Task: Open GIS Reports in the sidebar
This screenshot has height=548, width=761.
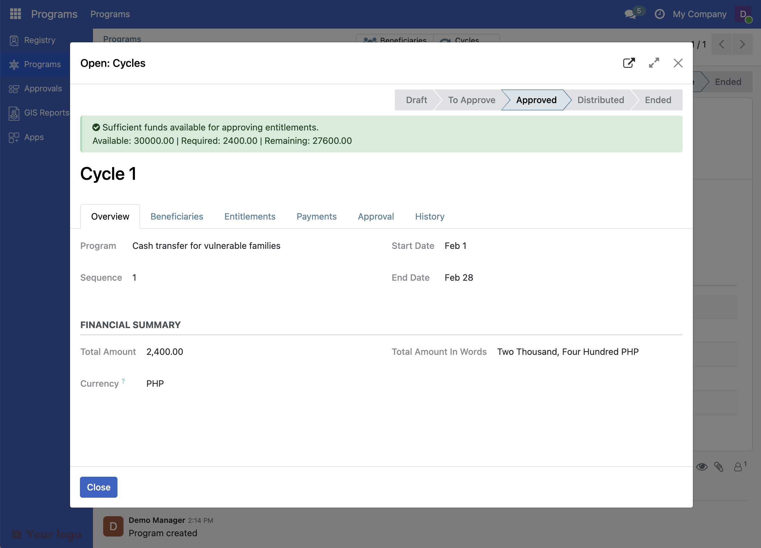Action: pos(46,113)
